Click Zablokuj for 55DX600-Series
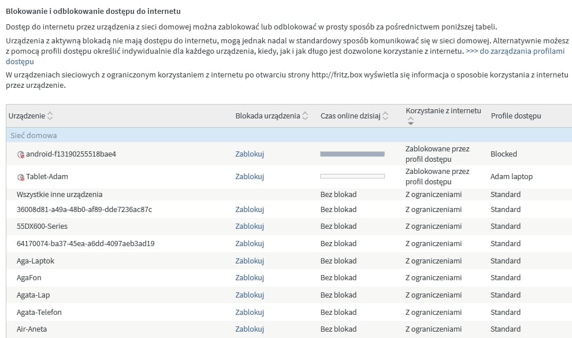Image resolution: width=572 pixels, height=338 pixels. 249,226
